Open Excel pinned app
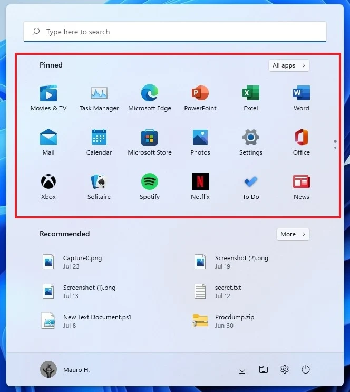This screenshot has height=392, width=350. pos(251,98)
